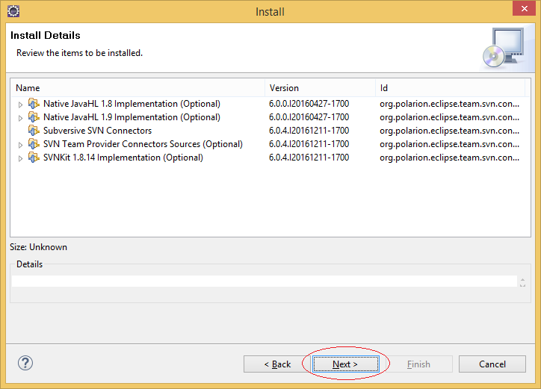Click the Size: Unknown label
Image resolution: width=541 pixels, height=389 pixels.
38,247
